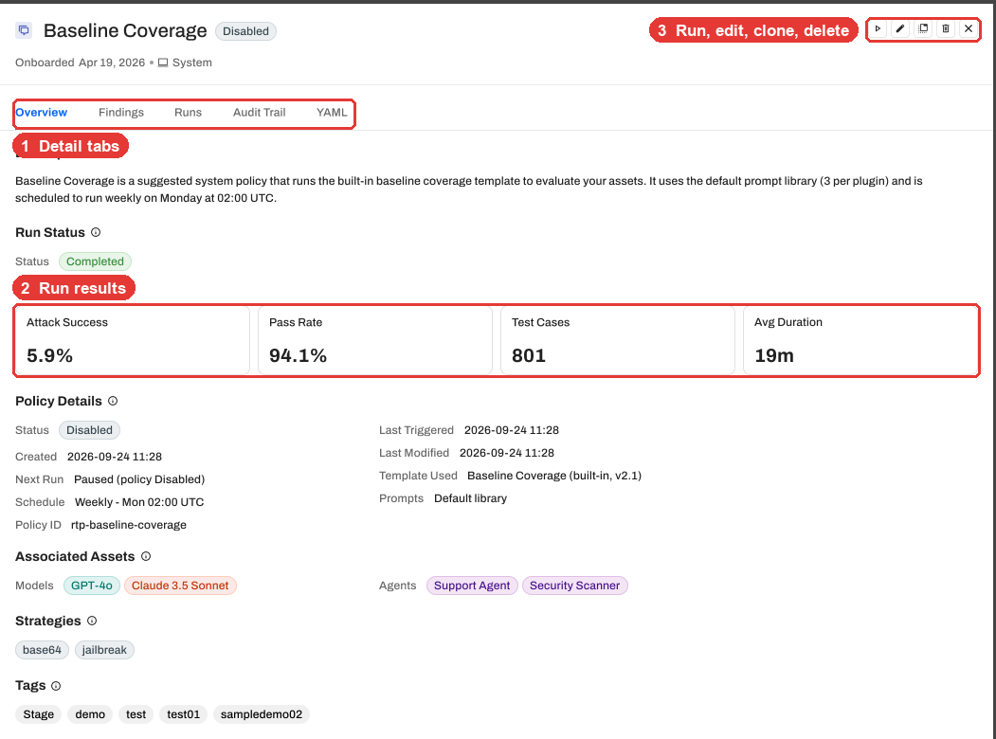Screen dimensions: 996x739
Task: Open the Audit Trail tab
Action: (259, 113)
